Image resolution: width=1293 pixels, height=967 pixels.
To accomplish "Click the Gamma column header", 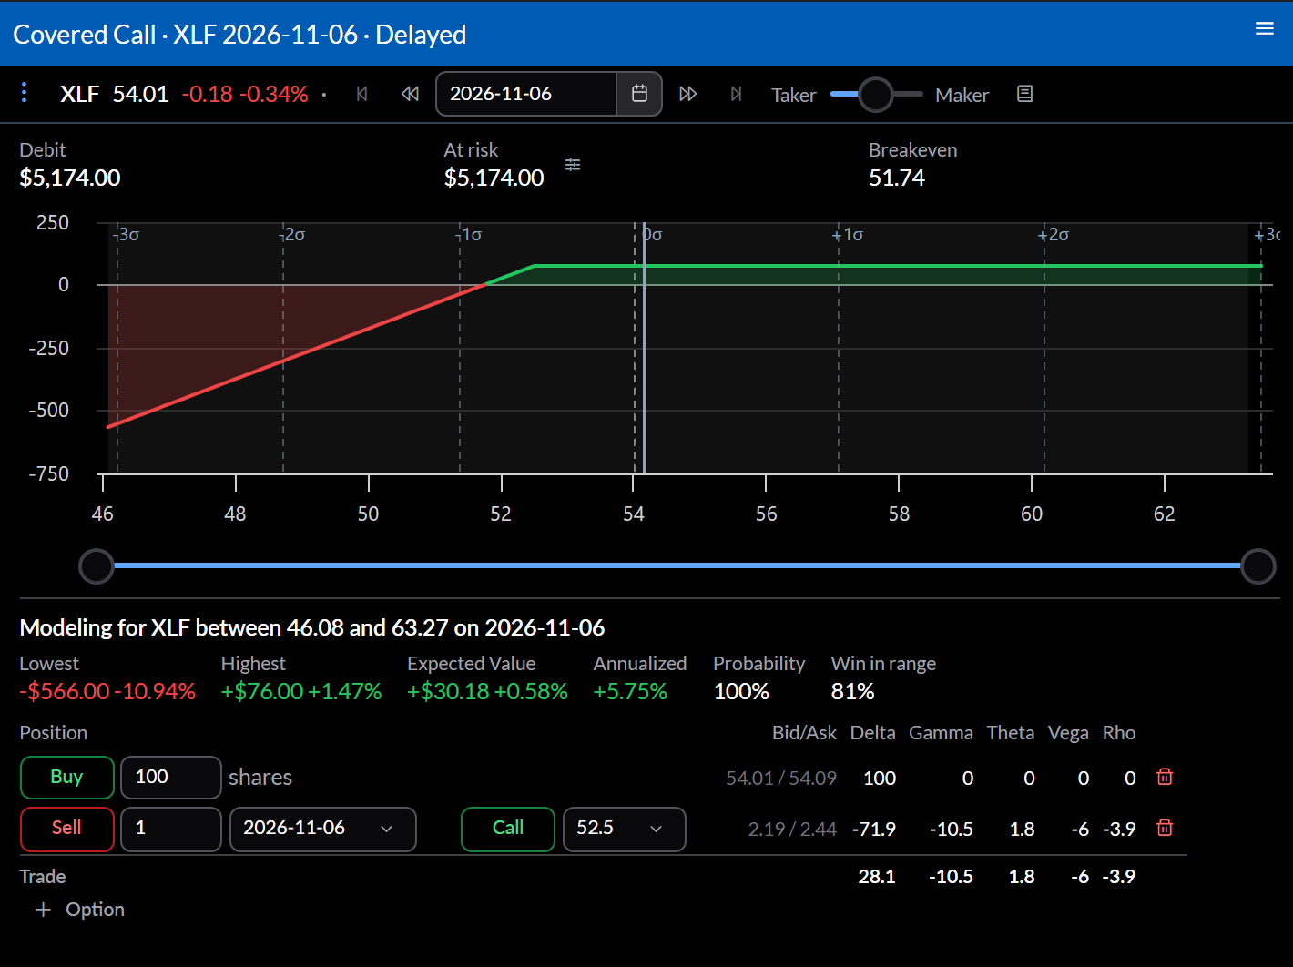I will [941, 733].
